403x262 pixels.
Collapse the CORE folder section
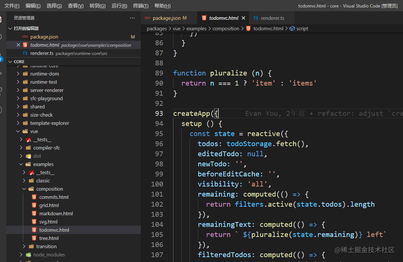pyautogui.click(x=10, y=62)
